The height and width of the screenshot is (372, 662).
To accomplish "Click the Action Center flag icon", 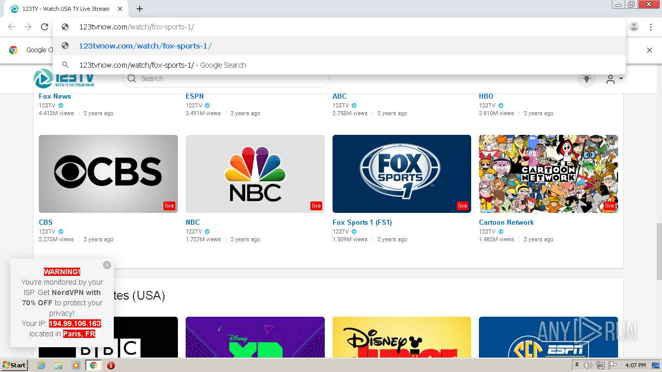I will pyautogui.click(x=613, y=365).
